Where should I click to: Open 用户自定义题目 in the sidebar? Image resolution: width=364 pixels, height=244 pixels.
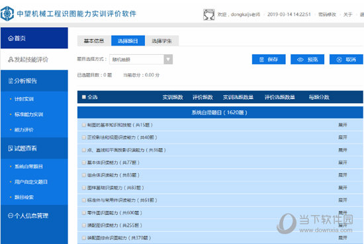pyautogui.click(x=31, y=182)
